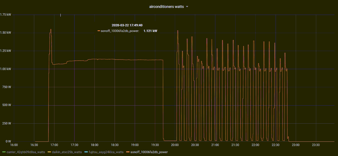The width and height of the screenshot is (338, 156).
Task: Click the 18:30 x-axis tick label
Action: (115, 145)
